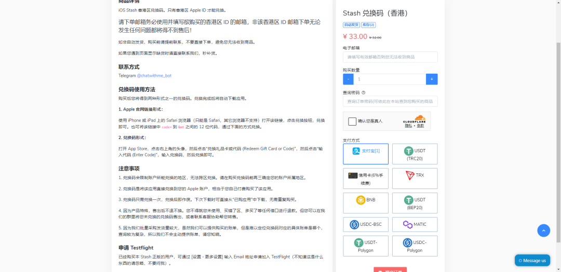
Task: Click the Stash 兑换码（香港）title
Action: [x=376, y=13]
